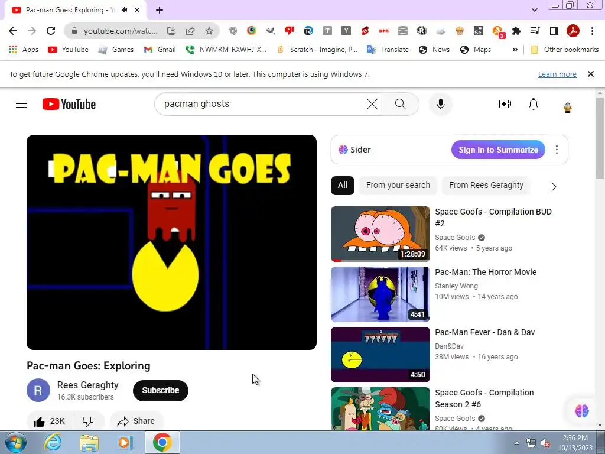Open Chrome three-dot menu
The height and width of the screenshot is (454, 605).
point(592,31)
